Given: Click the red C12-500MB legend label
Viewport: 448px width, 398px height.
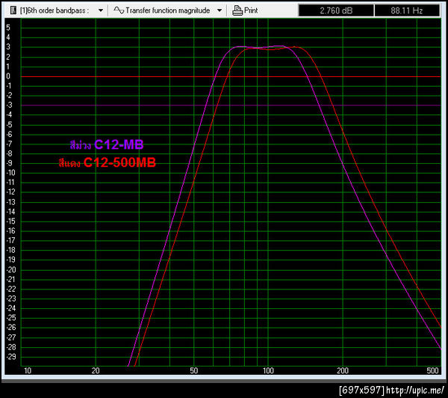Looking at the screenshot, I should (x=107, y=162).
